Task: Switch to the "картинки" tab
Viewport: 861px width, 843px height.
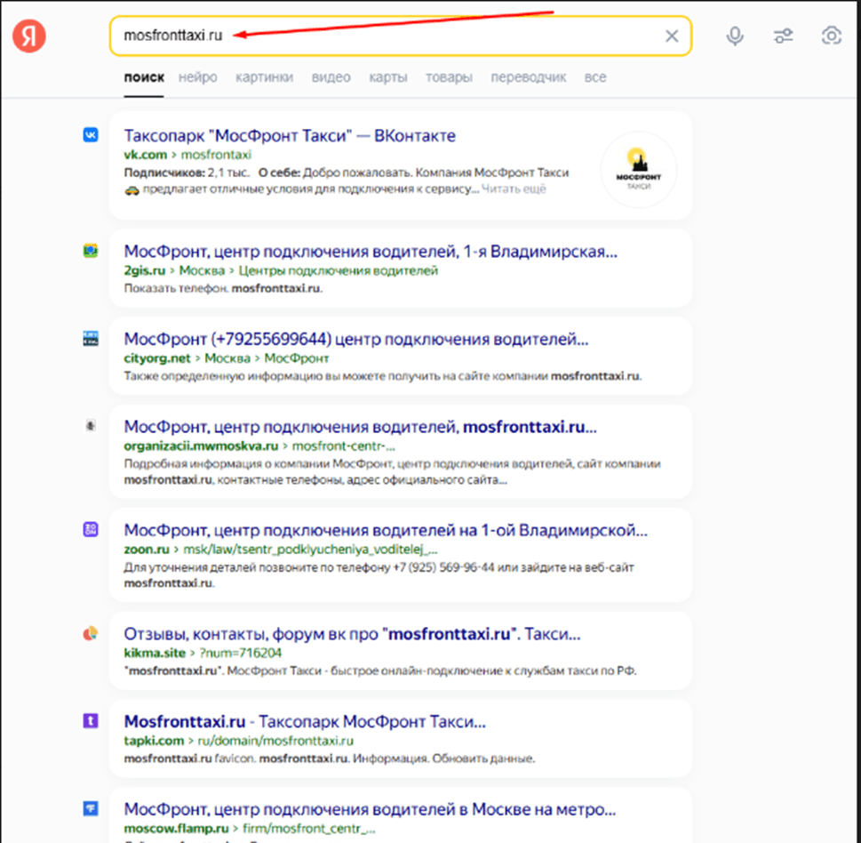Action: (x=264, y=77)
